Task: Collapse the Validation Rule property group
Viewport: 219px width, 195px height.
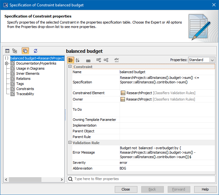Action: 70,143
